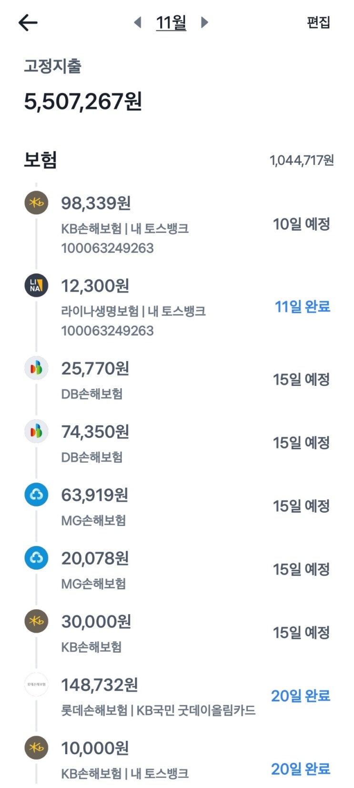The image size is (354, 788).
Task: Tap KB손해보험 logo icon for 30,000원
Action: [36, 621]
